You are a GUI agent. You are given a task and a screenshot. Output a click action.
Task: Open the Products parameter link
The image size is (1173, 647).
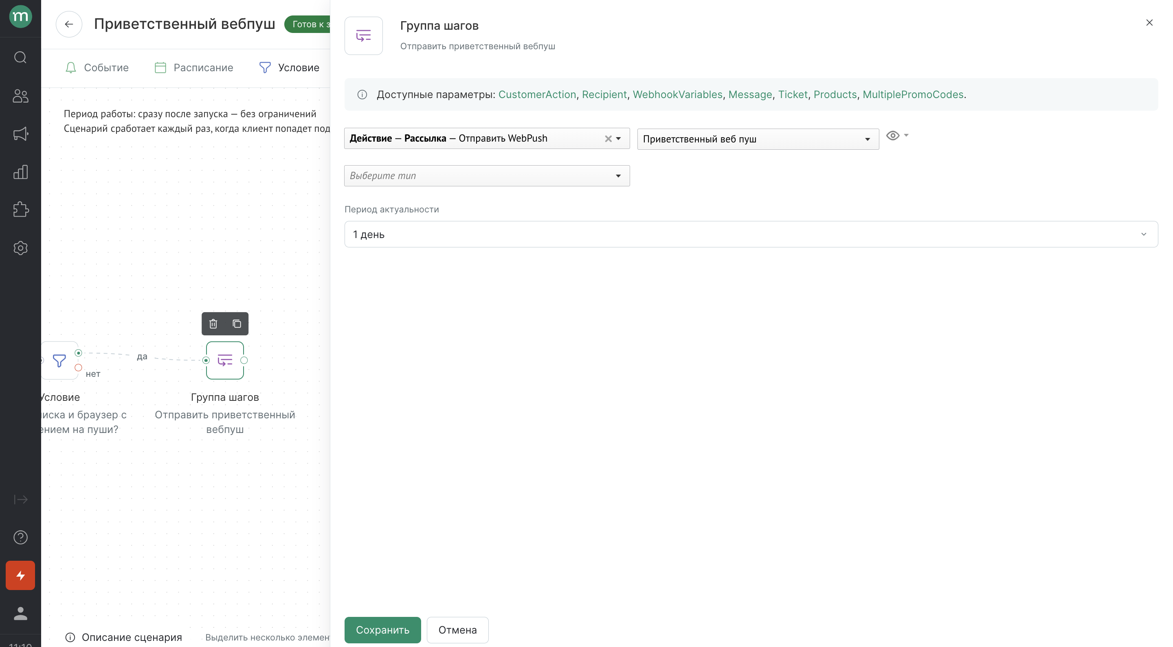(x=835, y=95)
